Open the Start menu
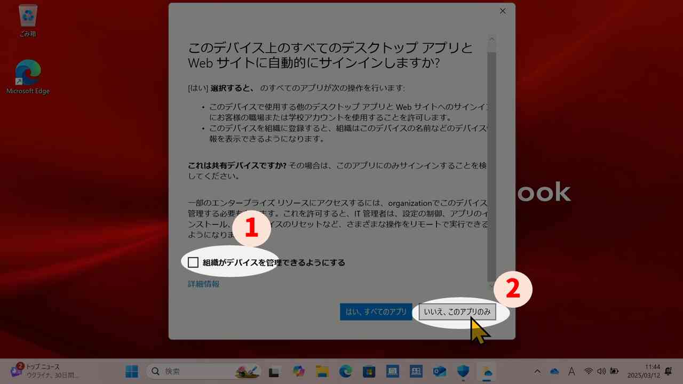The image size is (683, 384). pos(131,371)
